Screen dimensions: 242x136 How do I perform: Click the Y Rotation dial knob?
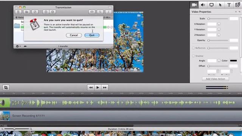pyautogui.click(x=219, y=29)
